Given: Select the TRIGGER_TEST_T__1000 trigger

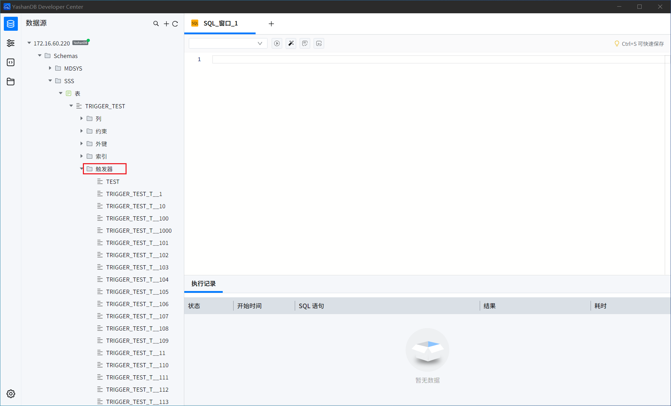Looking at the screenshot, I should (138, 231).
